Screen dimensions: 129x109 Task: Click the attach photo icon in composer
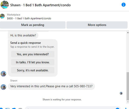pyautogui.click(x=7, y=108)
